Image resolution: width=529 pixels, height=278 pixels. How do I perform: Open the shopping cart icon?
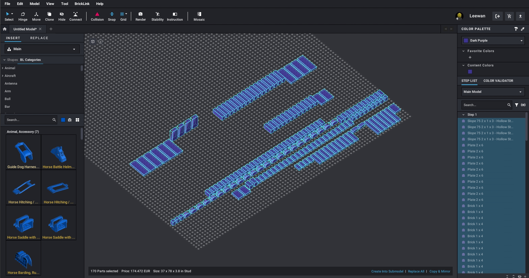tap(509, 16)
